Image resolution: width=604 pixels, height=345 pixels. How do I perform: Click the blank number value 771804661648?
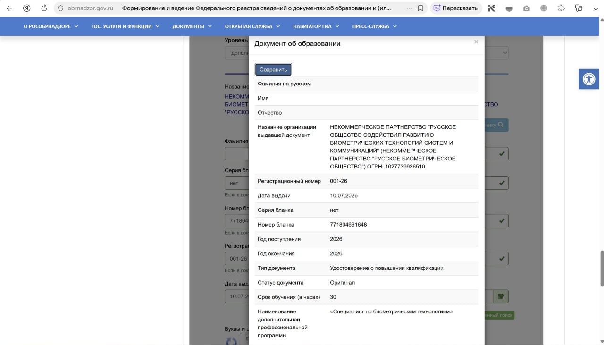tap(348, 225)
